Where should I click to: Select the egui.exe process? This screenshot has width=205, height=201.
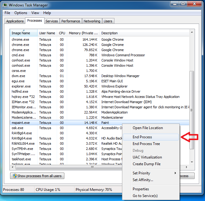point(100,81)
